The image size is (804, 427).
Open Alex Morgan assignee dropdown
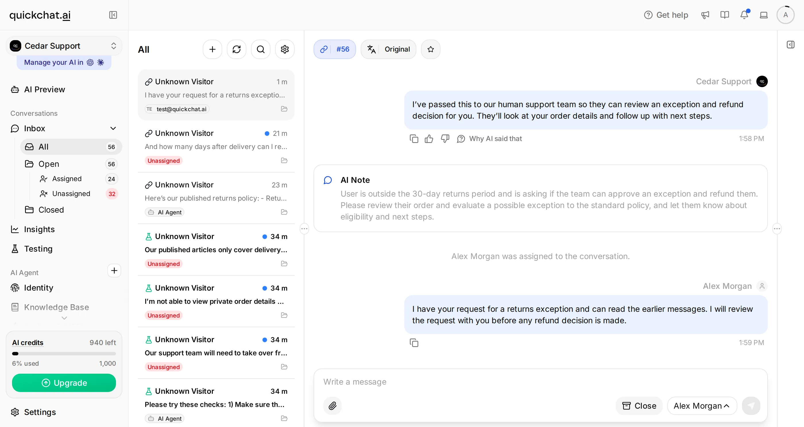click(x=702, y=406)
